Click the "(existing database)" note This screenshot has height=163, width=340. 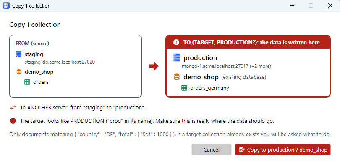pyautogui.click(x=243, y=77)
